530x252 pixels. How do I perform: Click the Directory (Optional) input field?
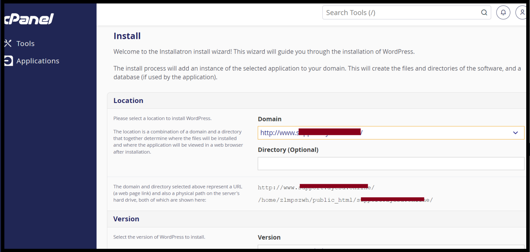391,164
